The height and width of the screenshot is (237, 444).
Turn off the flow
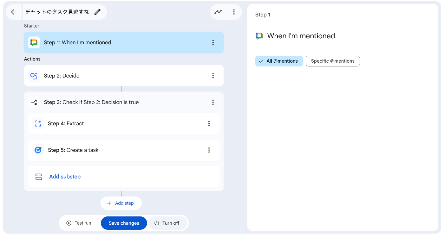pos(167,223)
